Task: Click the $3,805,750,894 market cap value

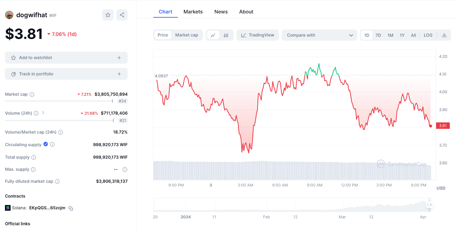Action: 111,94
